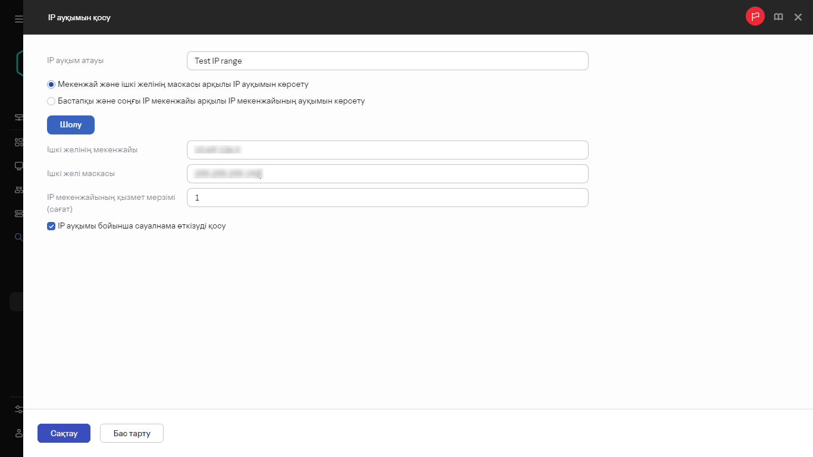Close the IP ауқымын қосу panel
Image resolution: width=813 pixels, height=457 pixels.
tap(798, 17)
